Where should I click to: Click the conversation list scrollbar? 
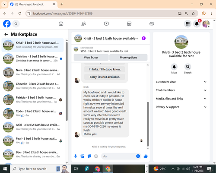67,81
